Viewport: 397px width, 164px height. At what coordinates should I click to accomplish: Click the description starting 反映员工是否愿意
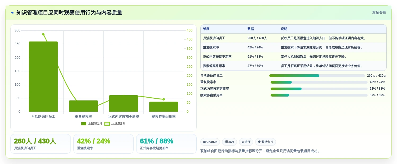point(324,38)
